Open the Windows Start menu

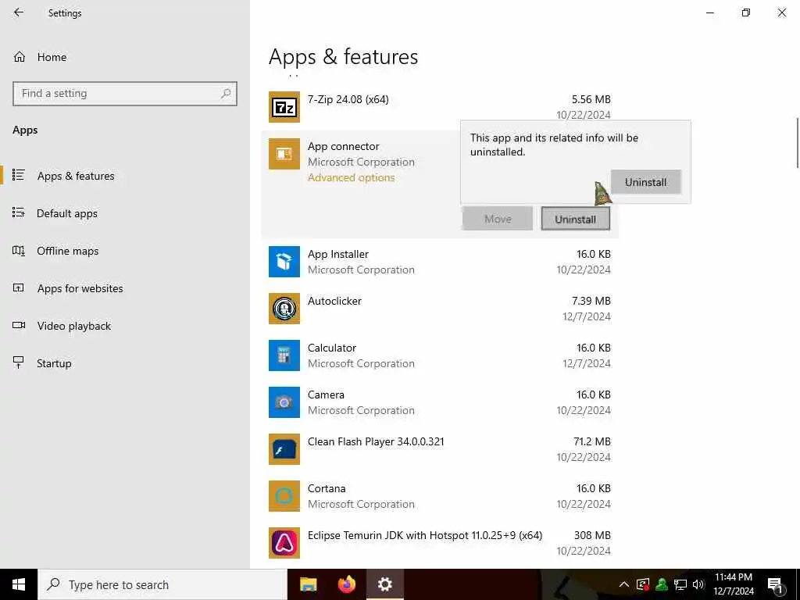click(x=19, y=584)
